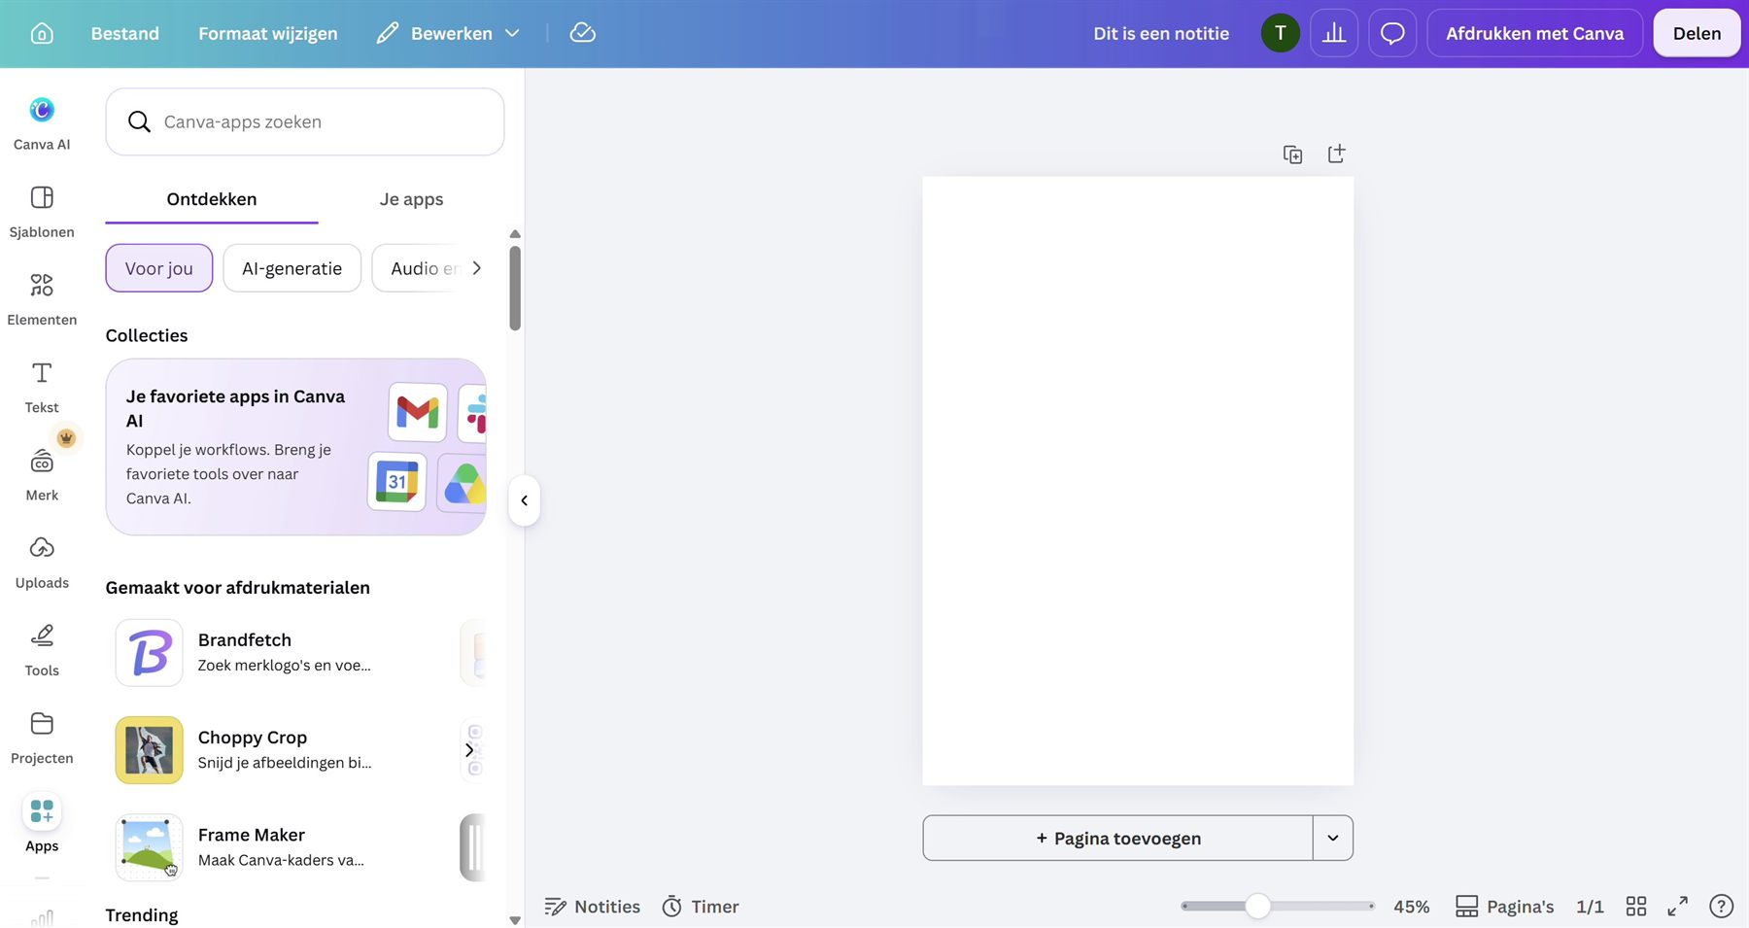The width and height of the screenshot is (1749, 928).
Task: Click the Trending heading
Action: [x=142, y=915]
